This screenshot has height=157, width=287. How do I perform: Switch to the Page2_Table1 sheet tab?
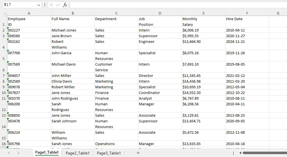pos(78,153)
